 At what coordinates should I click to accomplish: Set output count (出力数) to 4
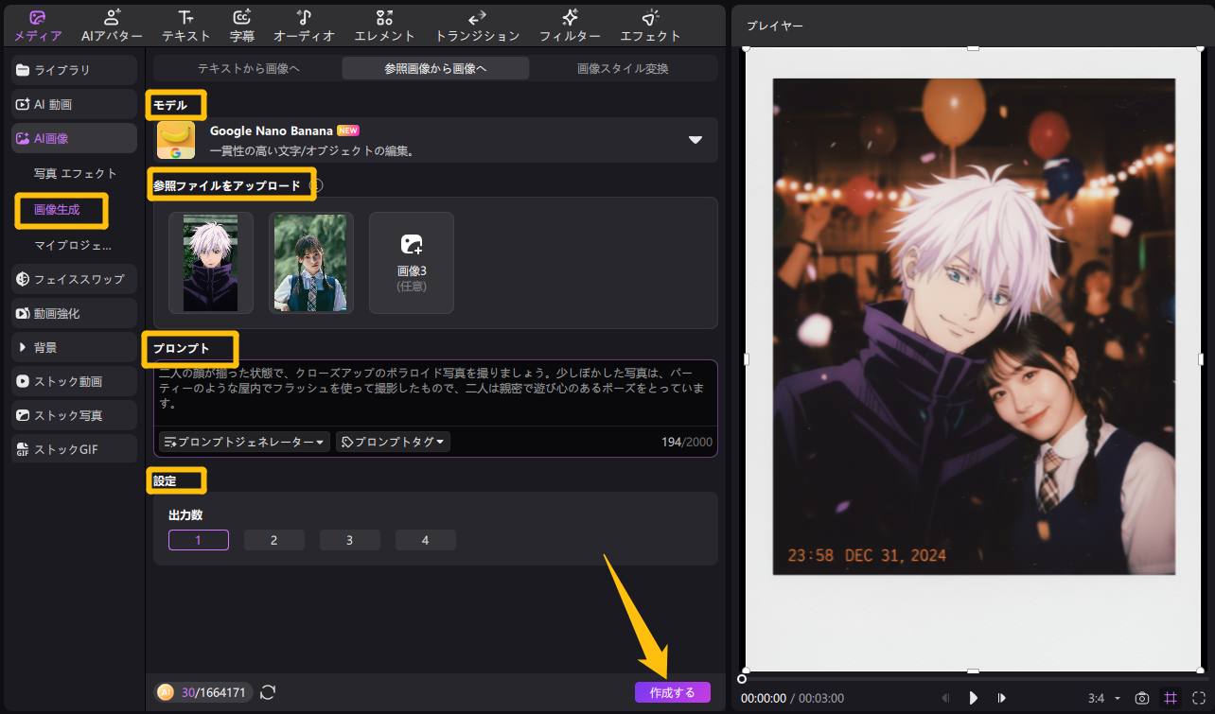(x=425, y=540)
